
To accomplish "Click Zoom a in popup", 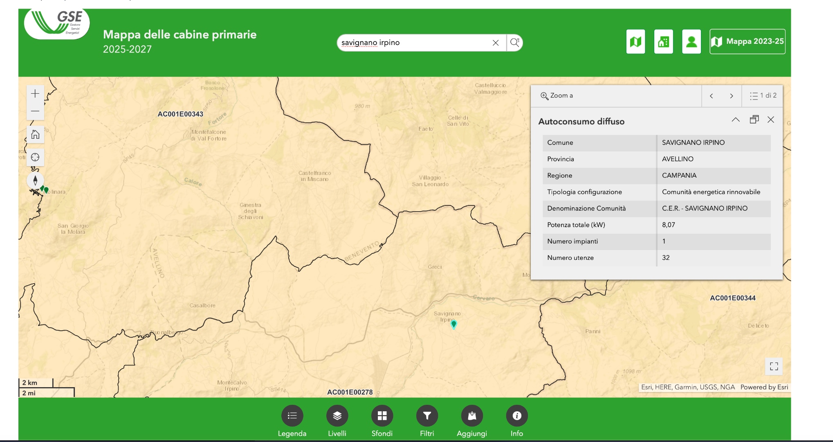I will click(x=557, y=96).
